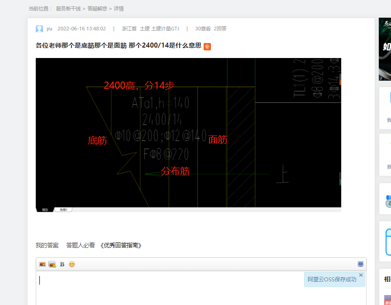Close the 阿里云OSS保存成功 notification

click(x=361, y=275)
